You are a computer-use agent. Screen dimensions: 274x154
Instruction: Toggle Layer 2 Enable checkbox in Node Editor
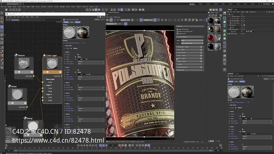click(78, 70)
